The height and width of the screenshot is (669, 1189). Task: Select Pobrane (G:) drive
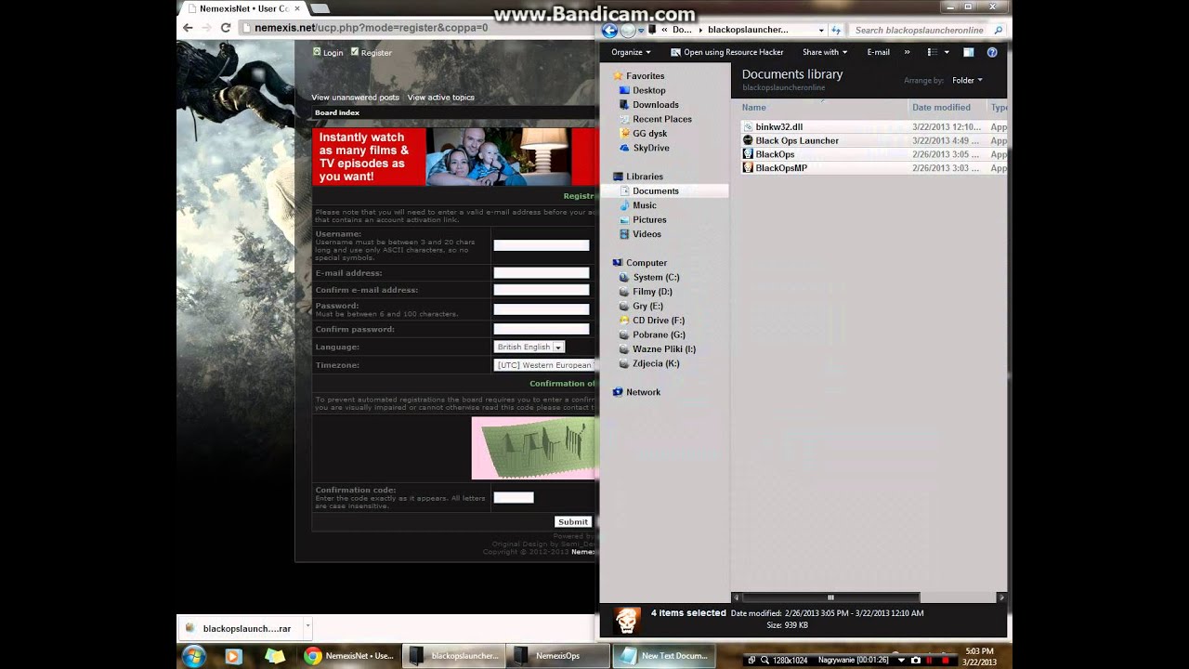pyautogui.click(x=659, y=334)
